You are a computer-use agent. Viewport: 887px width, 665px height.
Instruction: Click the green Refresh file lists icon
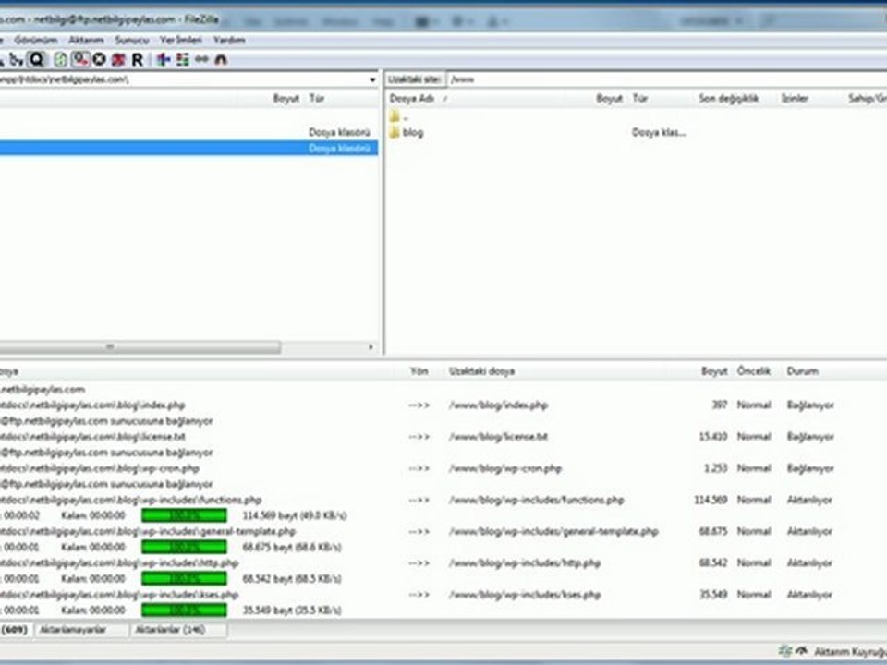(61, 59)
